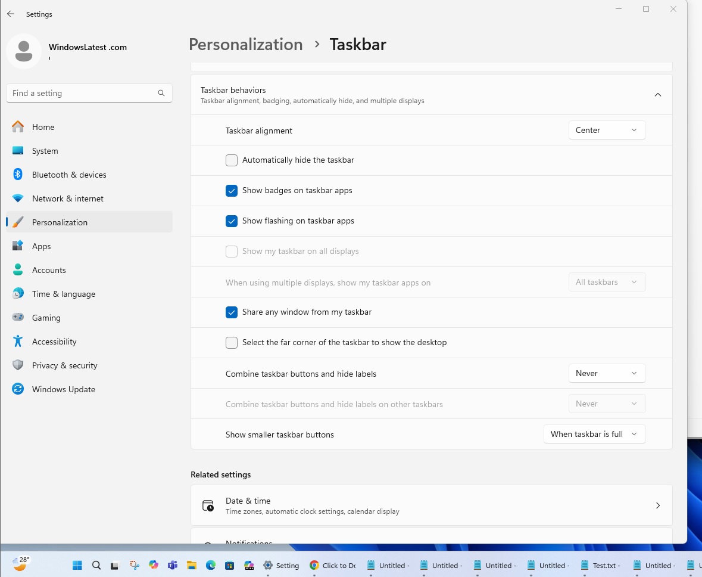Open the Taskbar alignment dropdown
This screenshot has height=577, width=702.
click(x=607, y=129)
